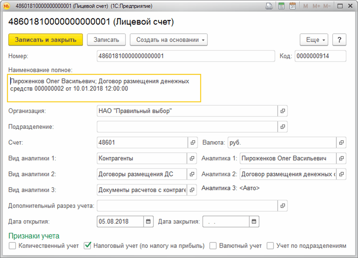Maximize the window

pos(340,6)
